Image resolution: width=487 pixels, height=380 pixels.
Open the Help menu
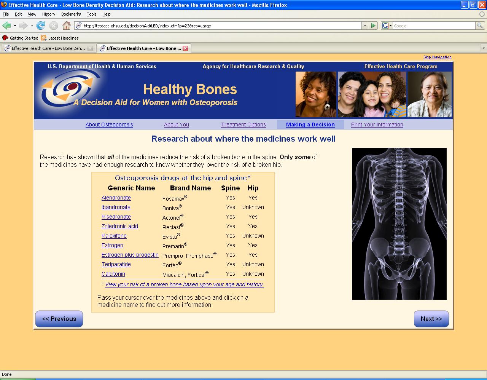[107, 14]
